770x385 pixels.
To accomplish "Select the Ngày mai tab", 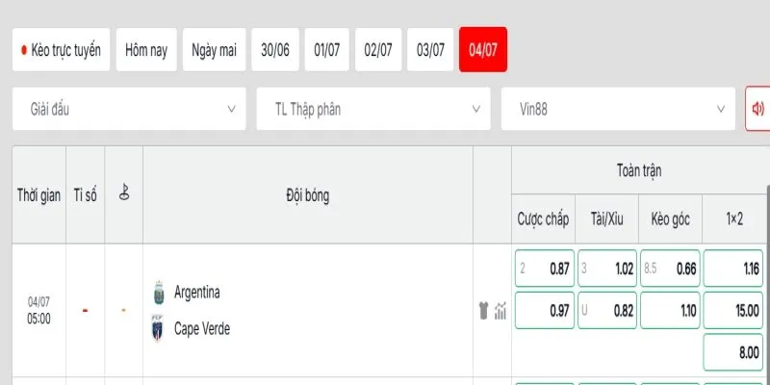I will coord(214,50).
